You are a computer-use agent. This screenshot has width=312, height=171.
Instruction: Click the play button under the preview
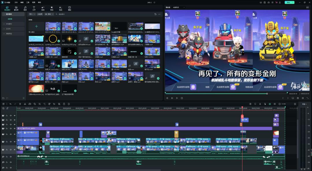click(x=172, y=98)
